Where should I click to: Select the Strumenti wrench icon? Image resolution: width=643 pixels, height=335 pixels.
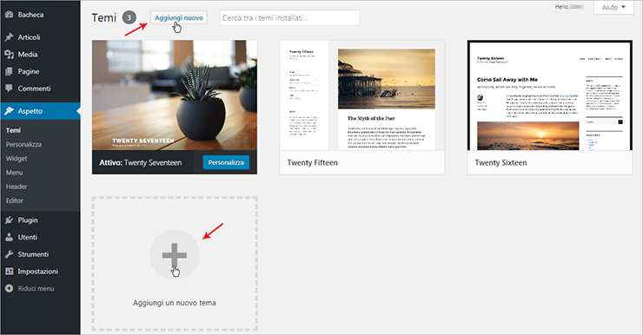pyautogui.click(x=9, y=254)
